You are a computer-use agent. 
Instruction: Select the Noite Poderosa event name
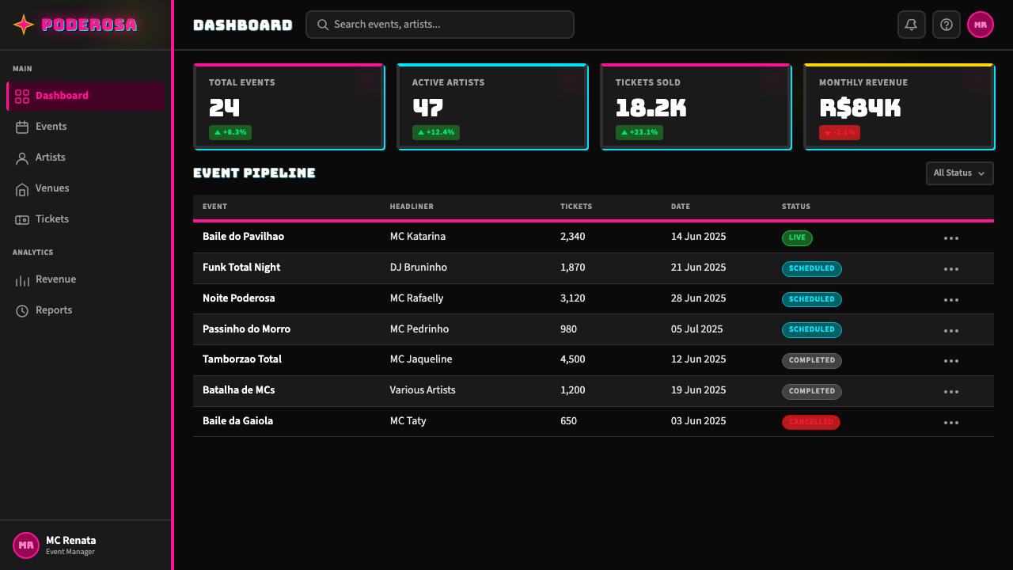coord(239,298)
